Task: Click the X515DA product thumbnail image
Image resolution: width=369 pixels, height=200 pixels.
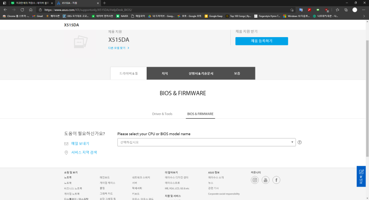Action: coord(81,42)
